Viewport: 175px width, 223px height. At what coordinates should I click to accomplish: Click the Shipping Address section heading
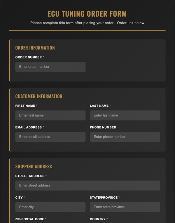pos(34,167)
